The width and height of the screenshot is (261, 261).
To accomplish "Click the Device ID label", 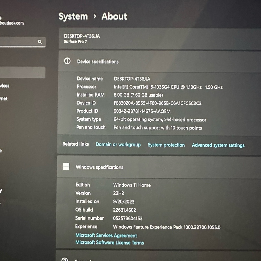I will click(x=86, y=103).
